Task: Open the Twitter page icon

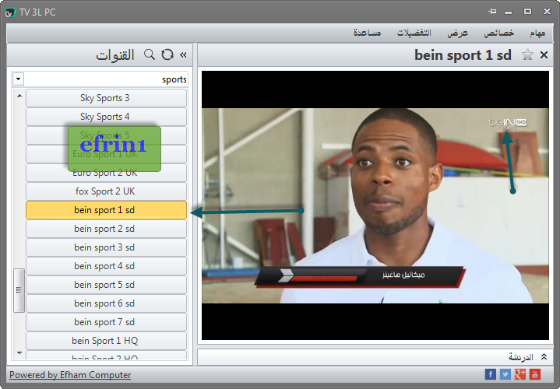Action: coord(505,374)
